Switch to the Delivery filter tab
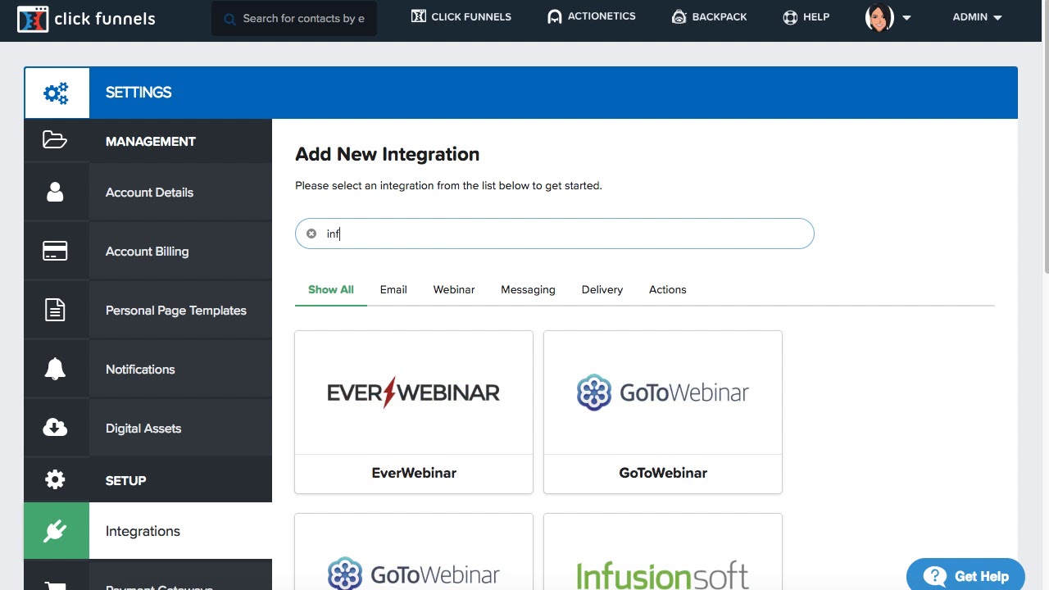 (602, 289)
